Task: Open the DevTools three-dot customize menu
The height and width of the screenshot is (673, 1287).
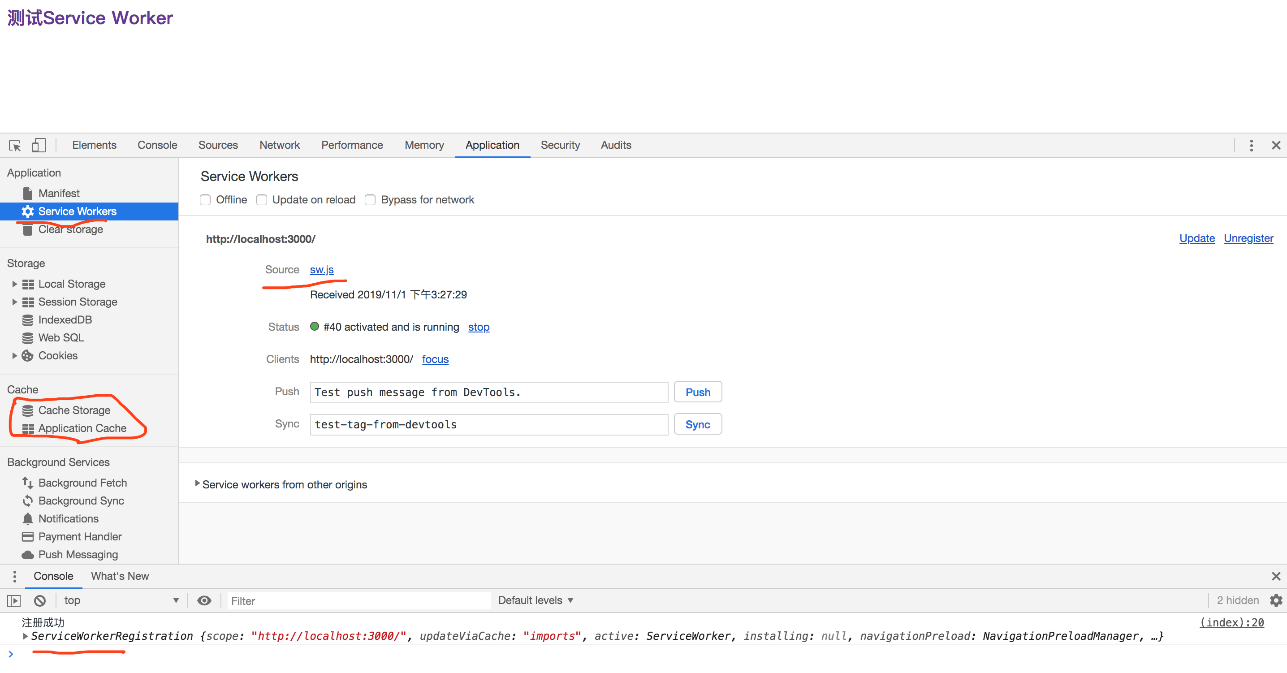Action: (x=1251, y=145)
